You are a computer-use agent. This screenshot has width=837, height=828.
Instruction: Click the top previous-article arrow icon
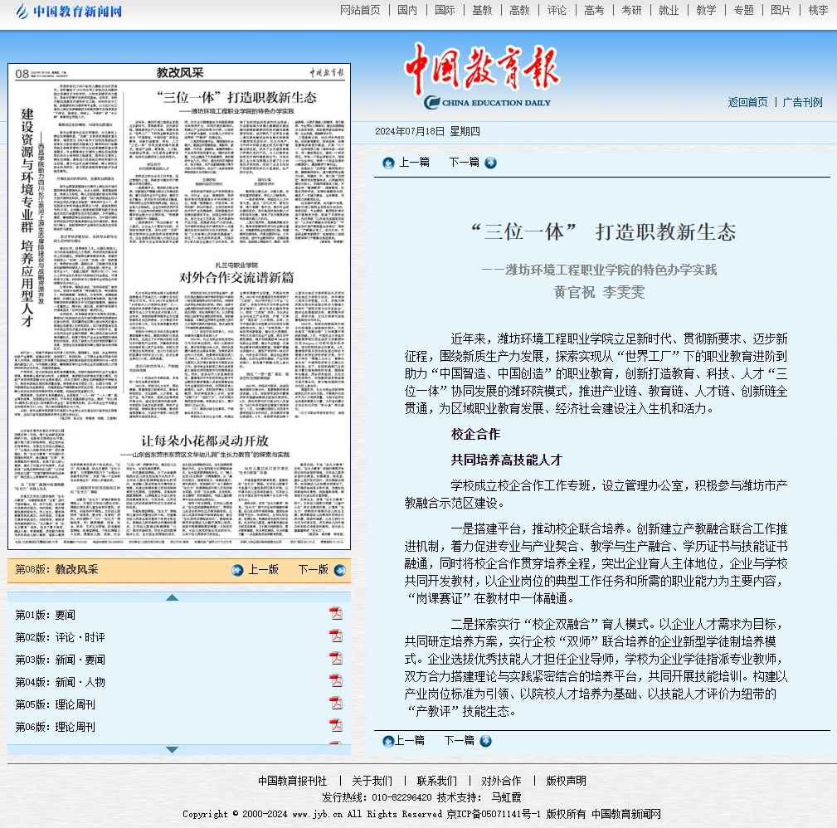388,163
